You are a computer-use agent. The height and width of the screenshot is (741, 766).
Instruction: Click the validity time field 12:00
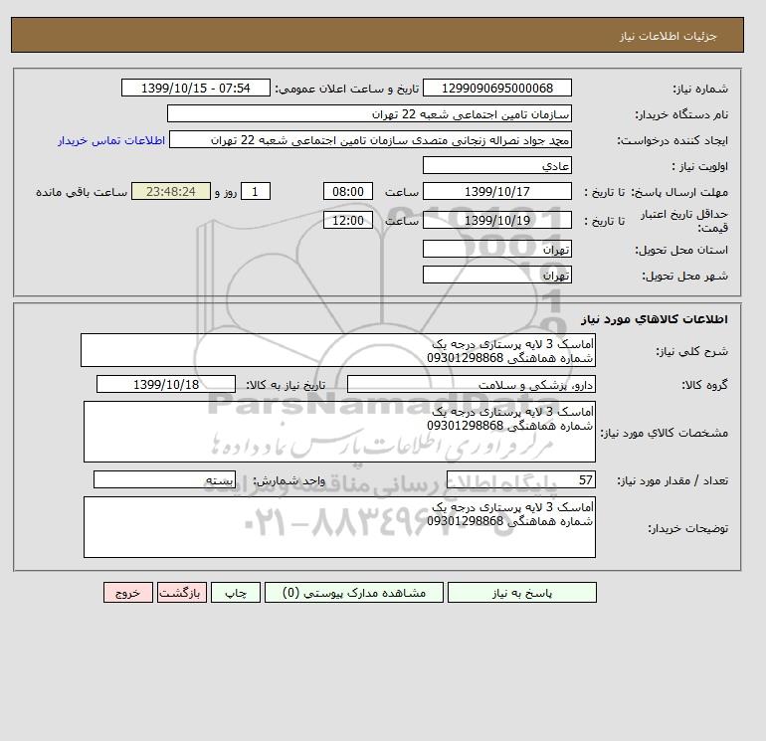(348, 220)
